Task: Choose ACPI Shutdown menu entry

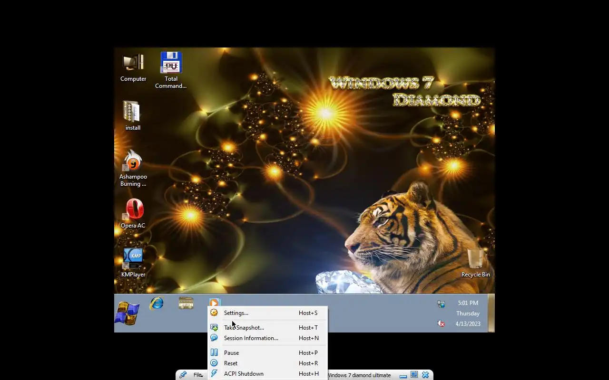Action: coord(267,374)
